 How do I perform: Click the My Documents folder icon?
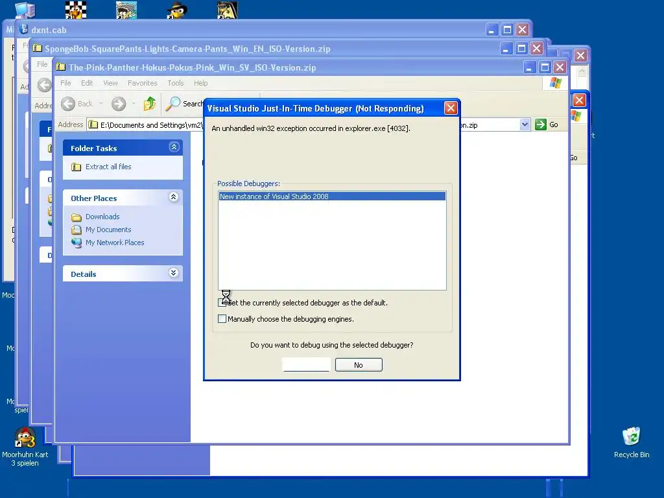[77, 230]
